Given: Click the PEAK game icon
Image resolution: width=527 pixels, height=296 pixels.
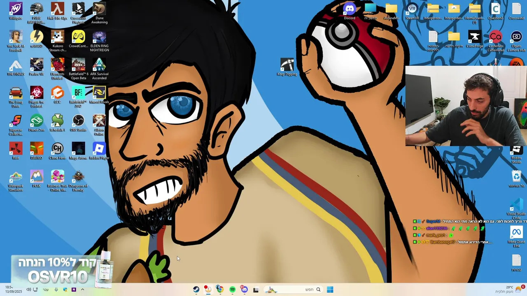Looking at the screenshot, I should [36, 179].
